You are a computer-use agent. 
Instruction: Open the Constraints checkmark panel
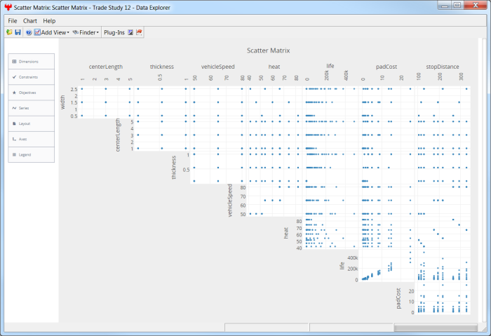tap(31, 77)
